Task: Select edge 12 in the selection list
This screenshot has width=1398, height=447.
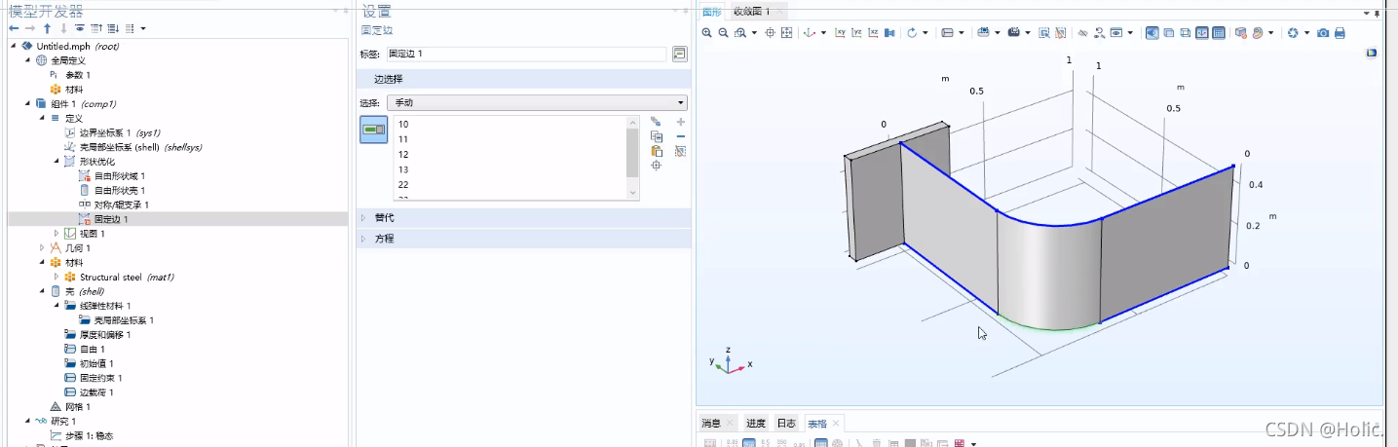Action: (x=403, y=154)
